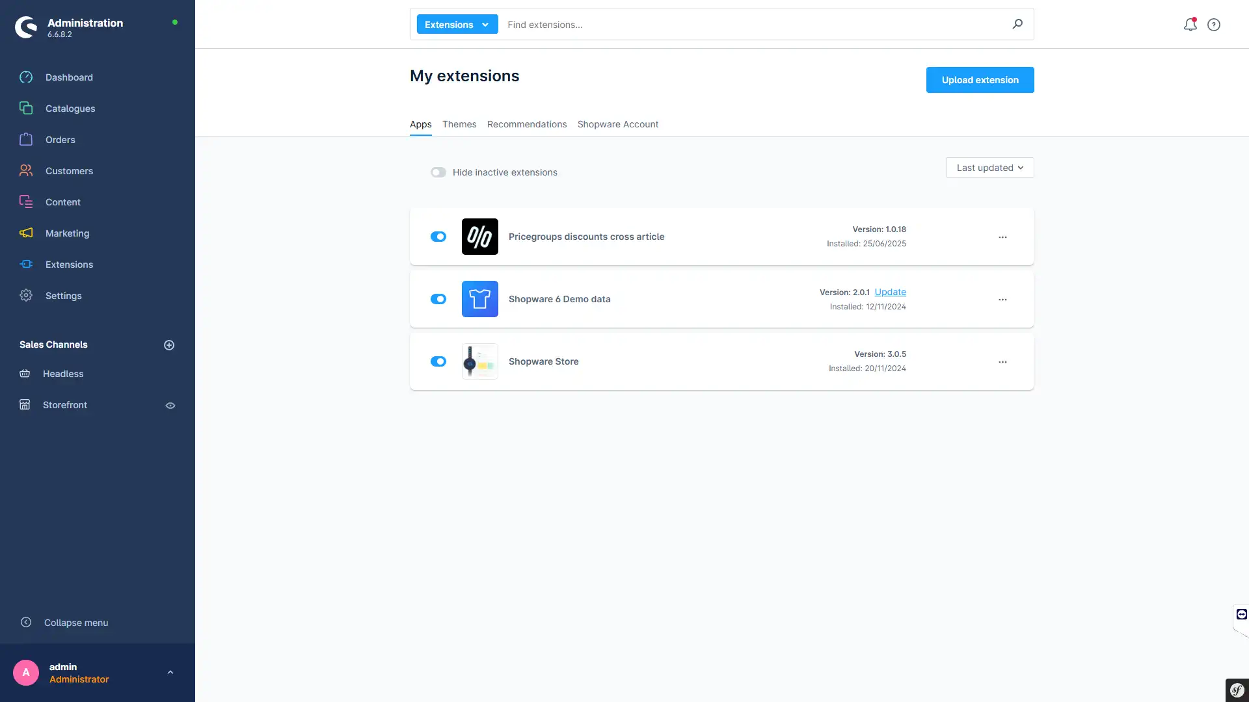The height and width of the screenshot is (702, 1249).
Task: Open Storefront preview with the eye icon
Action: (170, 406)
